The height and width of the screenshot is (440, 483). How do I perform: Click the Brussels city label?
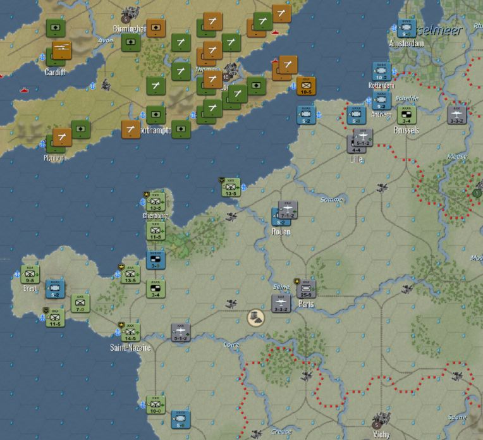pos(407,130)
